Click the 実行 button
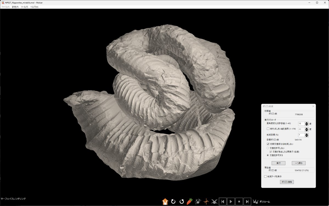This screenshot has height=206, width=329. [278, 163]
